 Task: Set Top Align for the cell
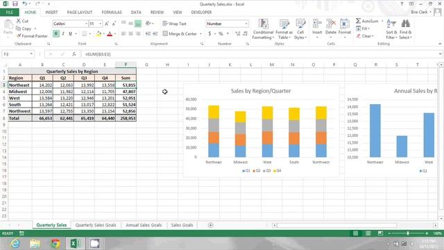pos(123,24)
